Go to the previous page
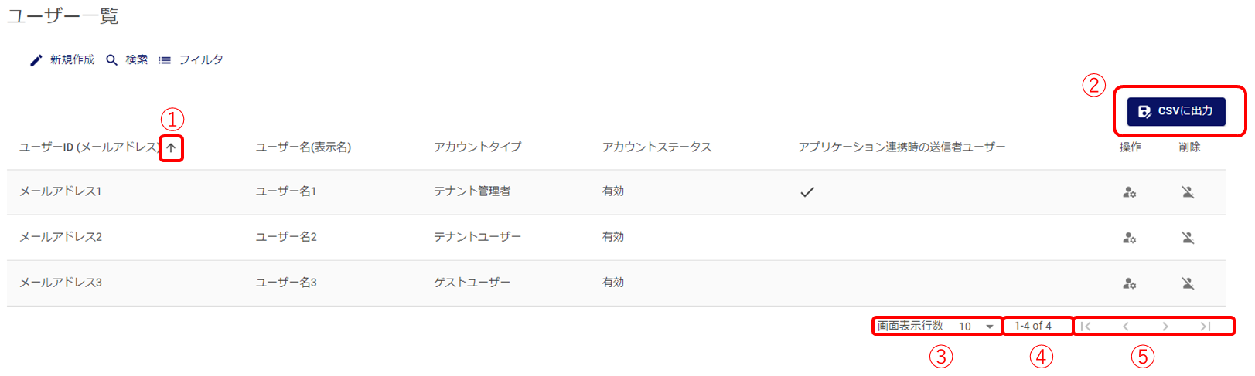Screen dimensions: 1255x376 [x=1126, y=327]
